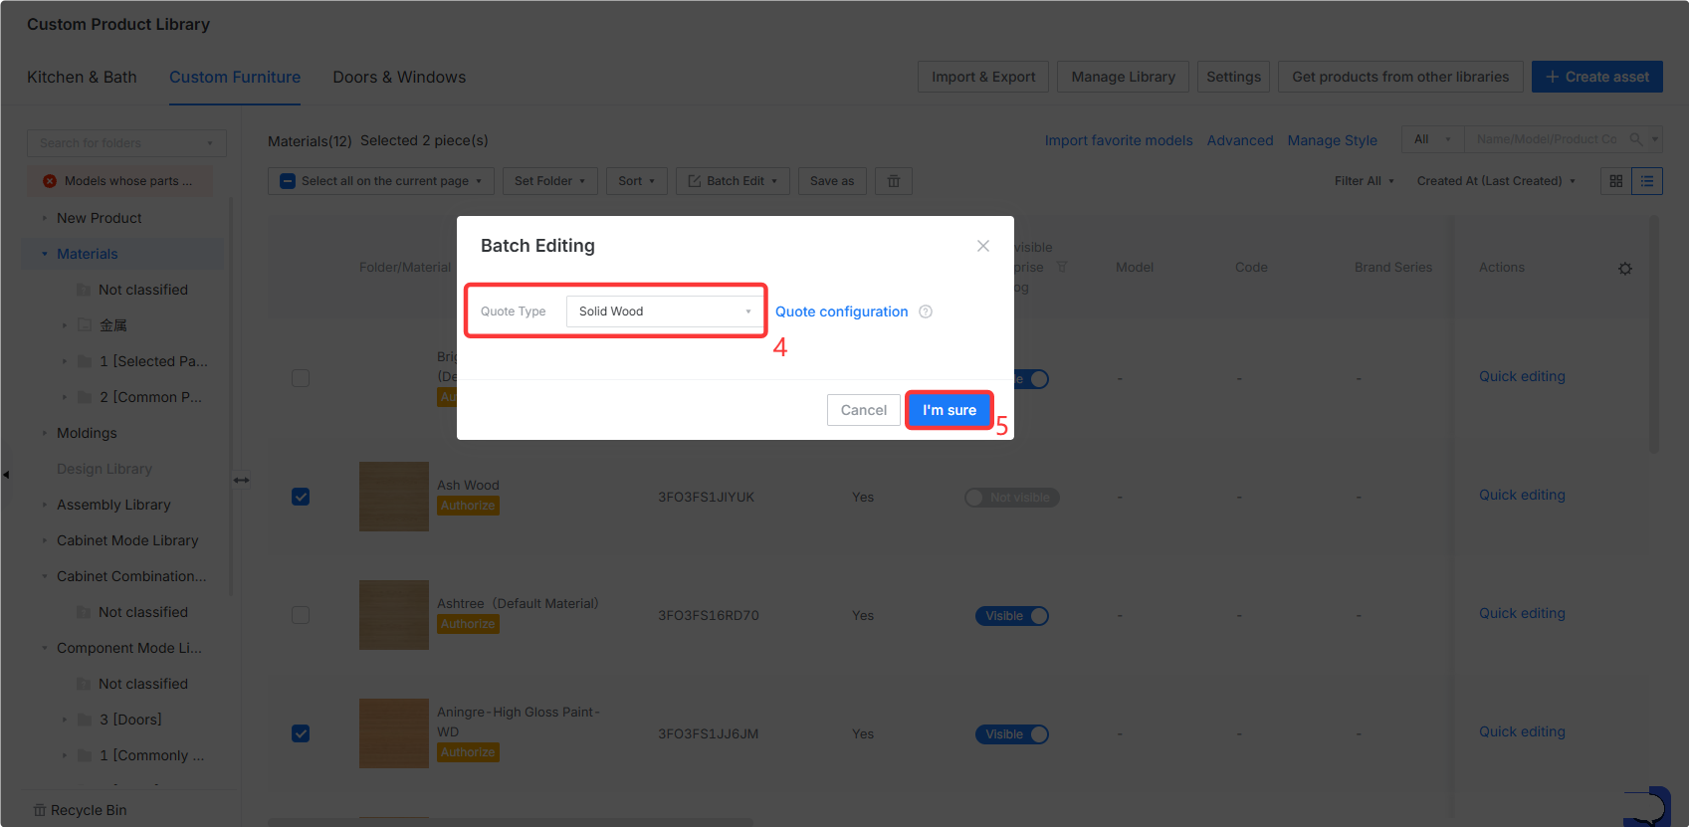Viewport: 1689px width, 827px height.
Task: Switch to grid view icon
Action: tap(1616, 181)
